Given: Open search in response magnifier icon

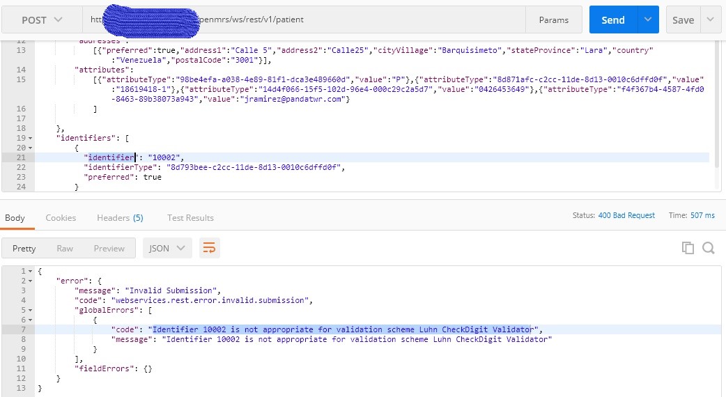Looking at the screenshot, I should (709, 248).
